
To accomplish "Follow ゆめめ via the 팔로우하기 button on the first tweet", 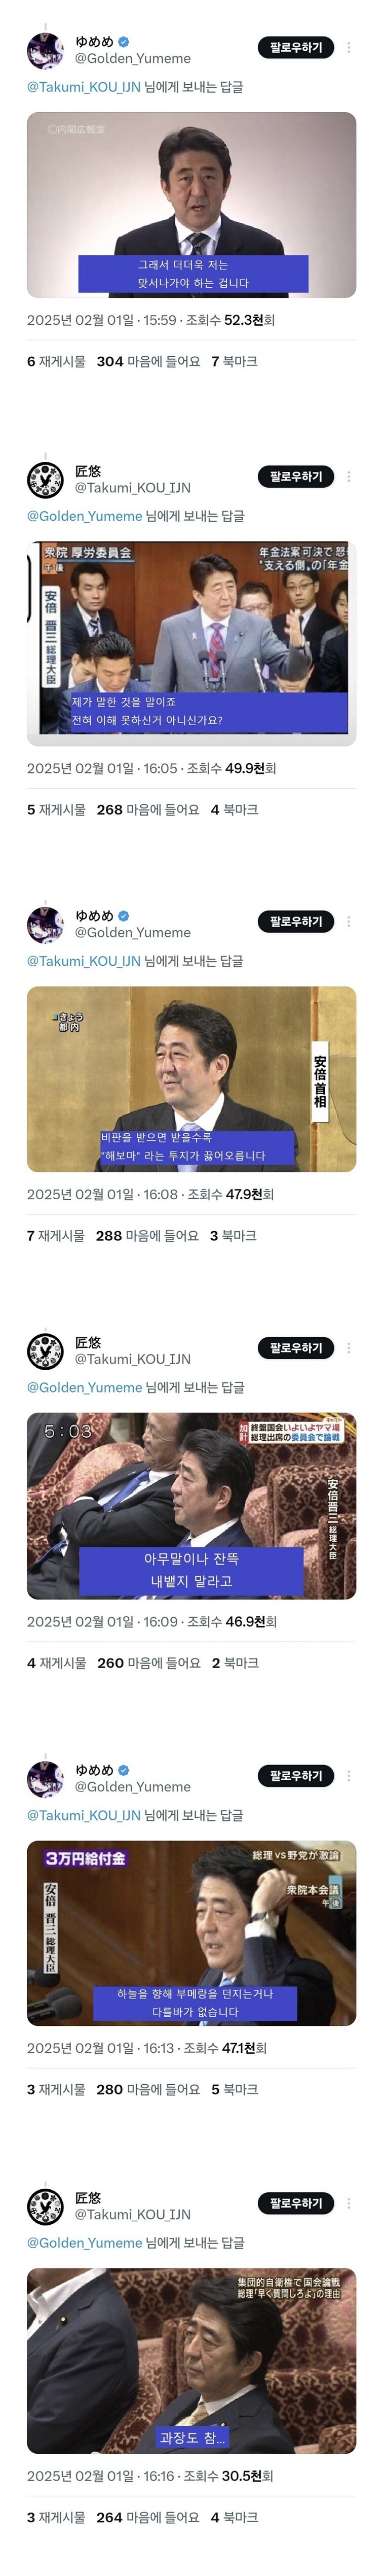I will tap(296, 48).
